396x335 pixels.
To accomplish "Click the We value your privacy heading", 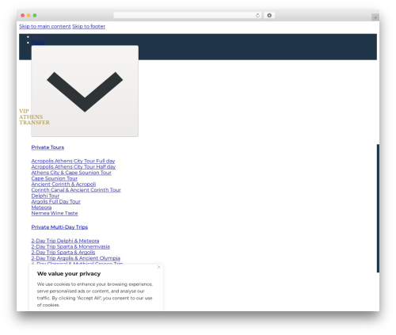I will (69, 274).
